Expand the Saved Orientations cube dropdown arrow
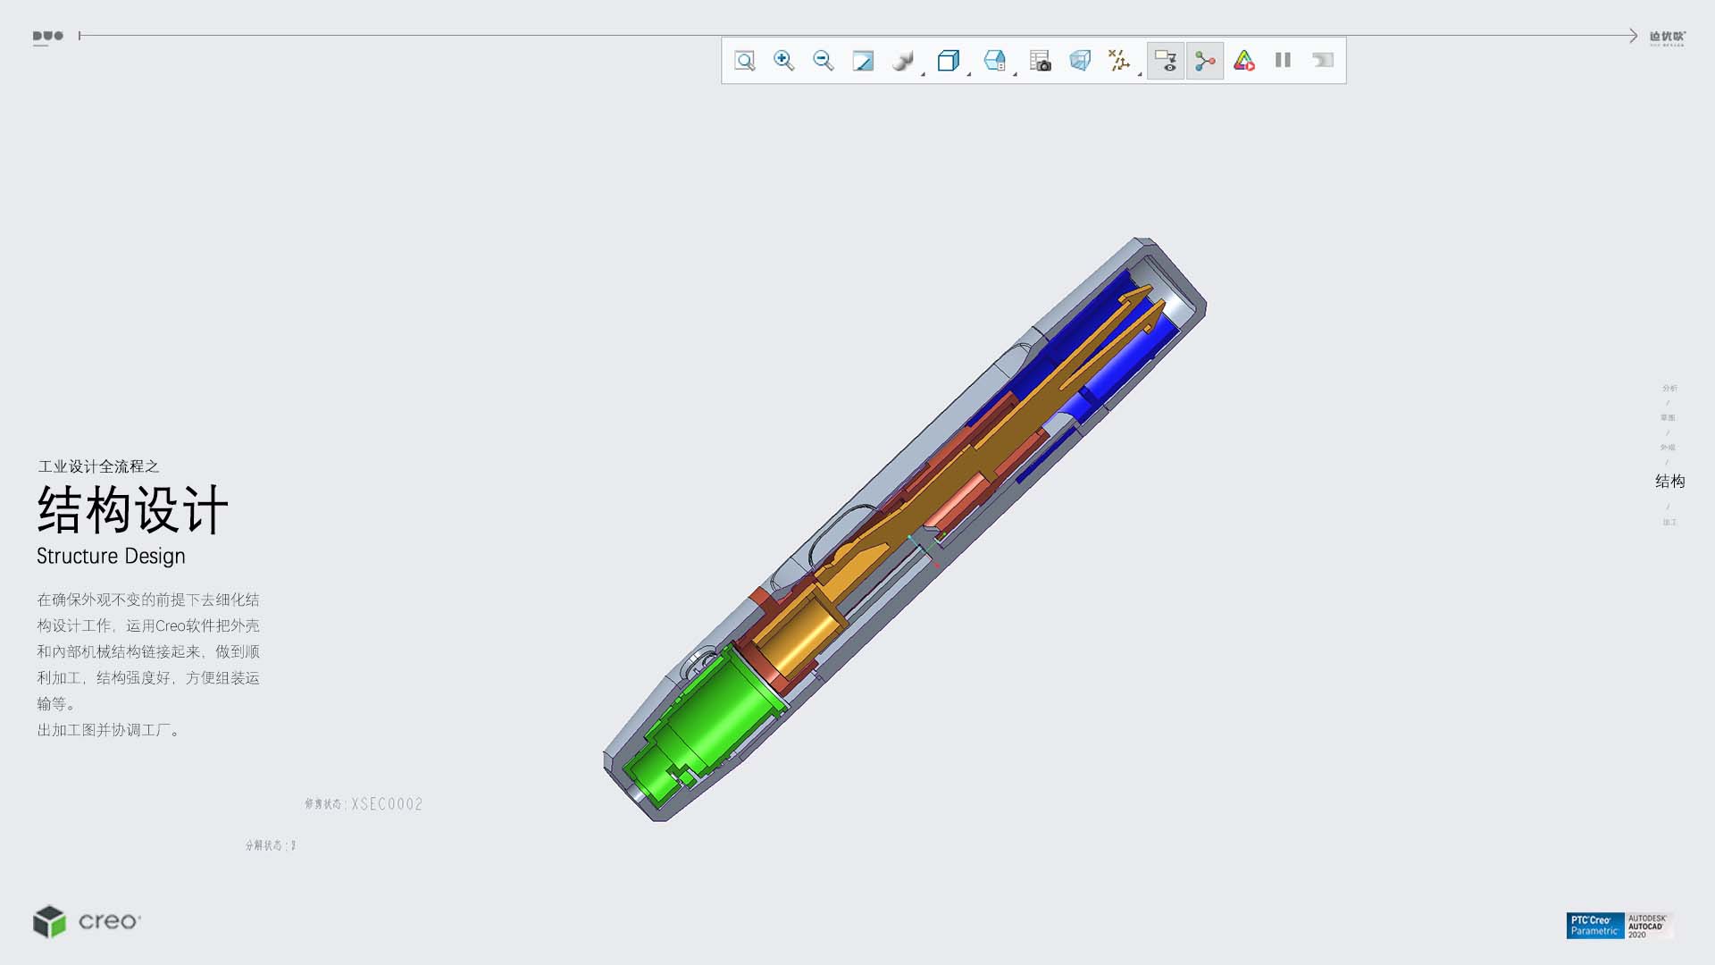Screen dimensions: 1715x965 click(968, 73)
